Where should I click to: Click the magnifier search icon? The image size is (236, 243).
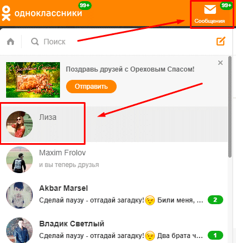tap(35, 42)
